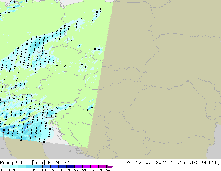Click the 40–45 mm magenta legend swatch
This screenshot has width=221, height=171.
pos(94,166)
